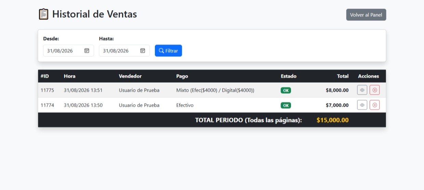Select sale ID 11775 cell

[x=47, y=90]
